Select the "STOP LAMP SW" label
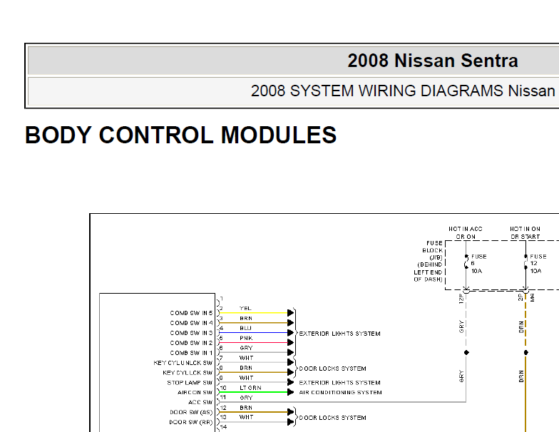The width and height of the screenshot is (559, 432). point(190,383)
